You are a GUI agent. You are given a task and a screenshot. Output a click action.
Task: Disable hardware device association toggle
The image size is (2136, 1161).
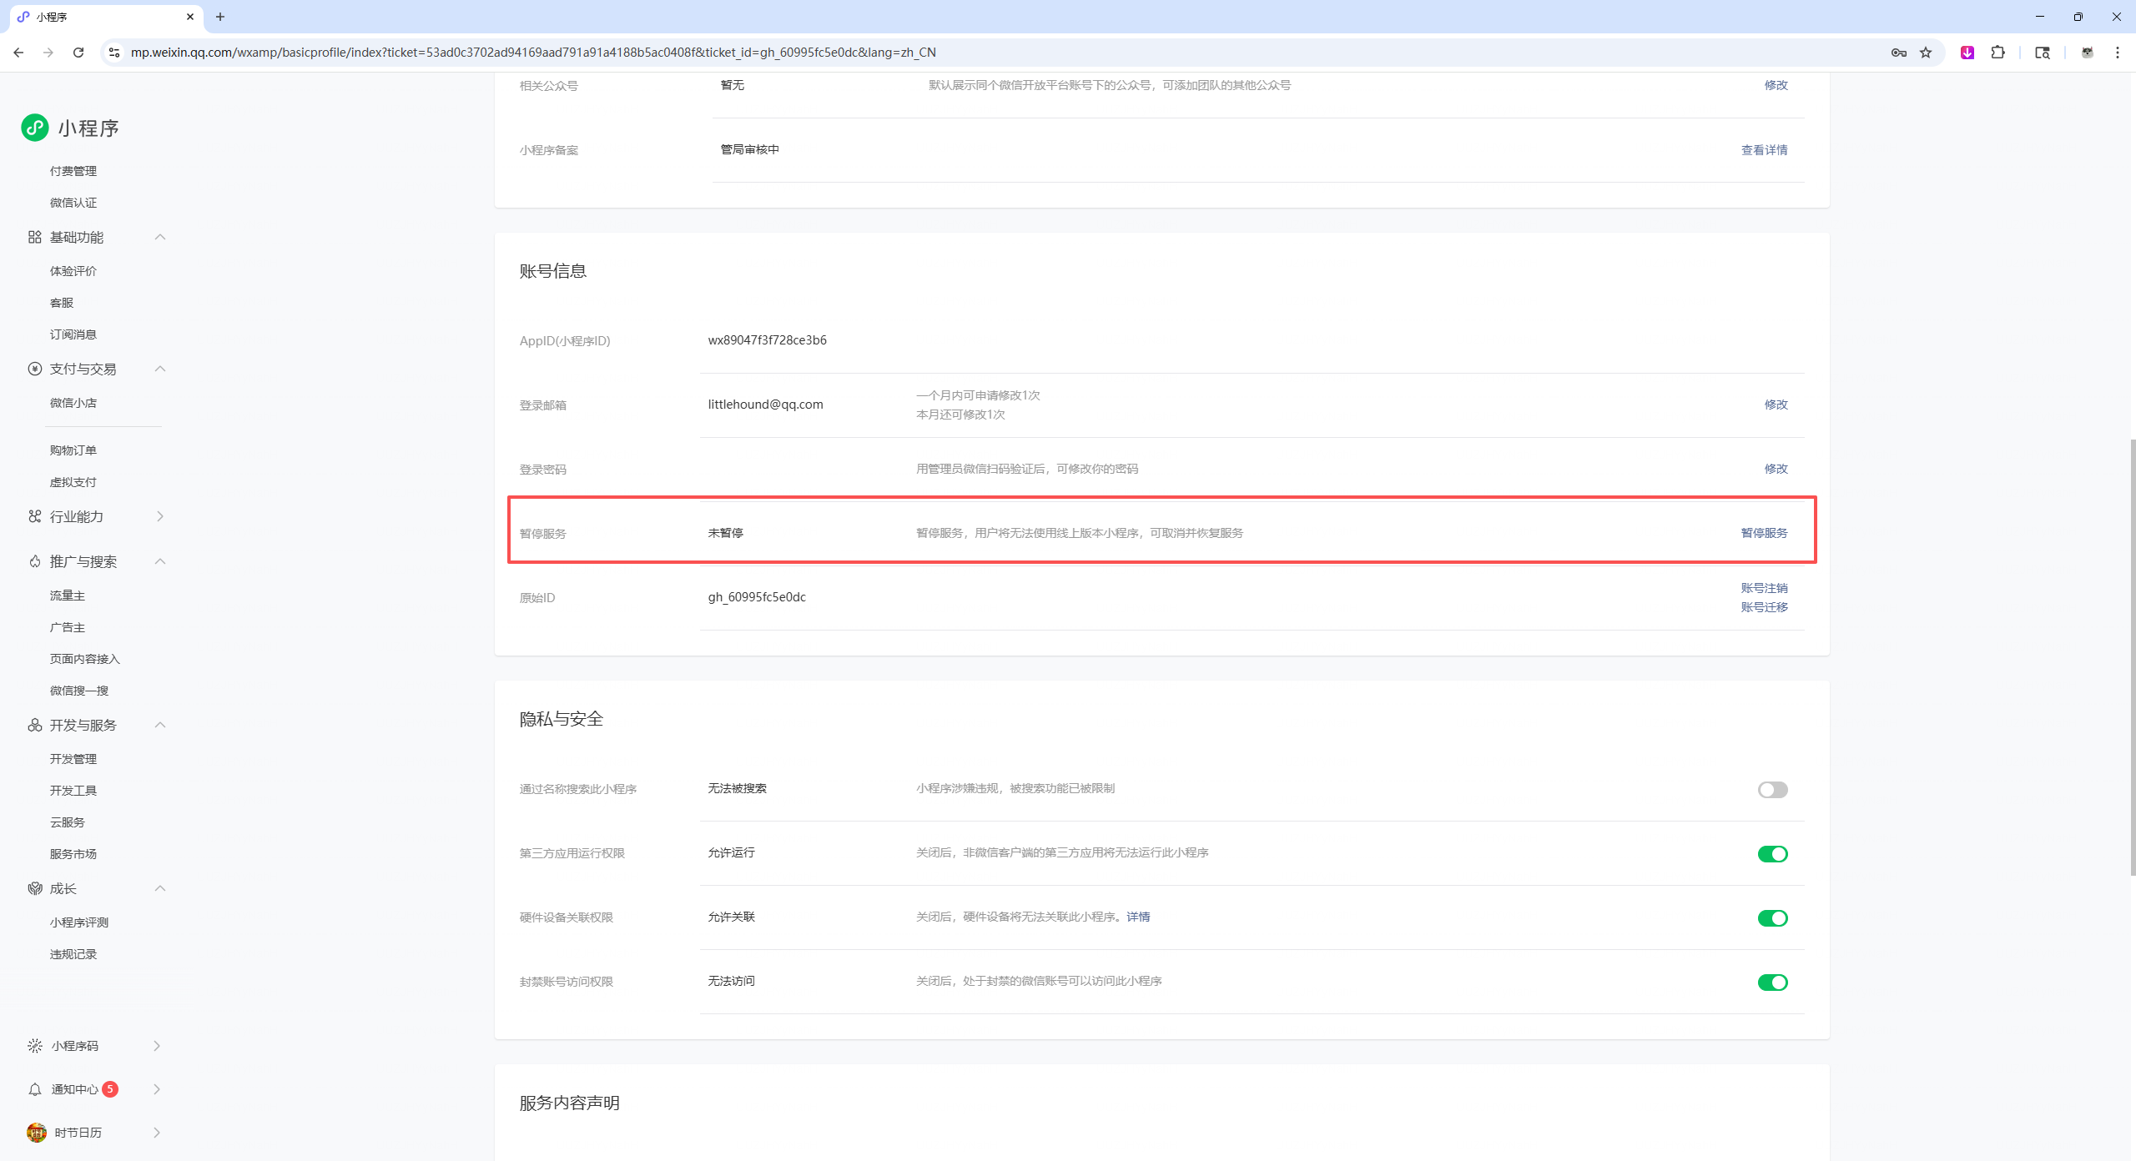(x=1772, y=918)
